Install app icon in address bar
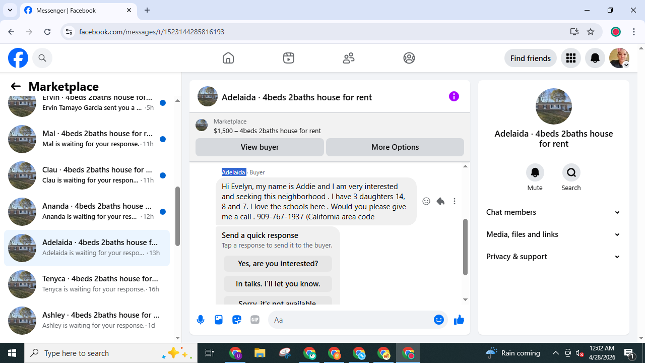The height and width of the screenshot is (363, 645). 574,32
